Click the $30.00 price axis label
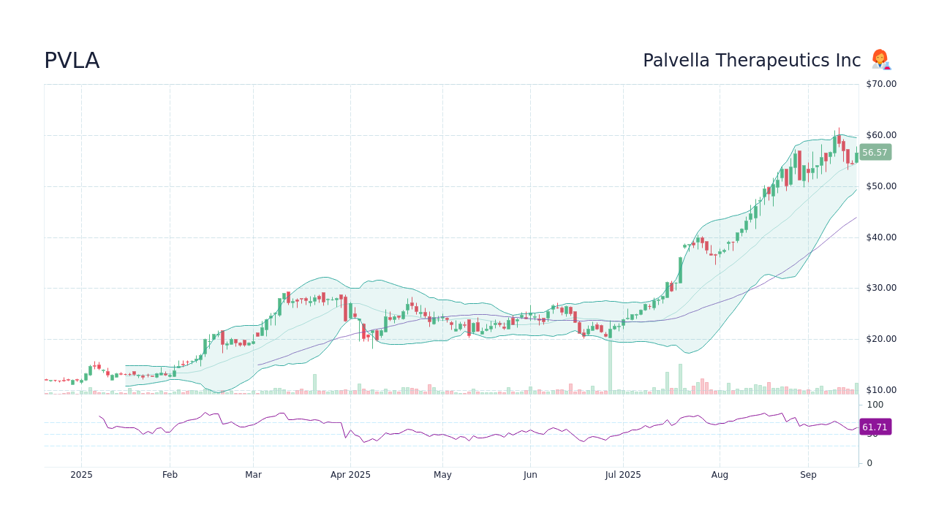The height and width of the screenshot is (526, 936). point(881,288)
